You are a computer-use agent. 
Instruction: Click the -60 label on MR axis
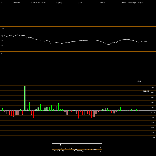click(152, 128)
